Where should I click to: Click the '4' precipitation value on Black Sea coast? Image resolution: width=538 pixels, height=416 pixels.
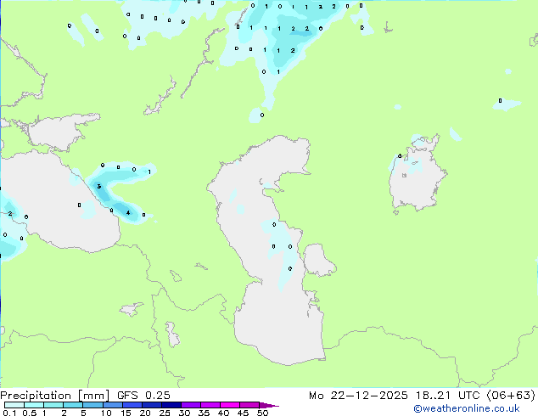[128, 213]
